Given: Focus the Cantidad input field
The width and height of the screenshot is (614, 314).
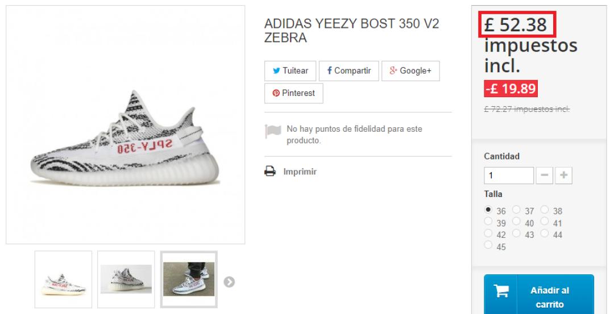Looking at the screenshot, I should 509,175.
